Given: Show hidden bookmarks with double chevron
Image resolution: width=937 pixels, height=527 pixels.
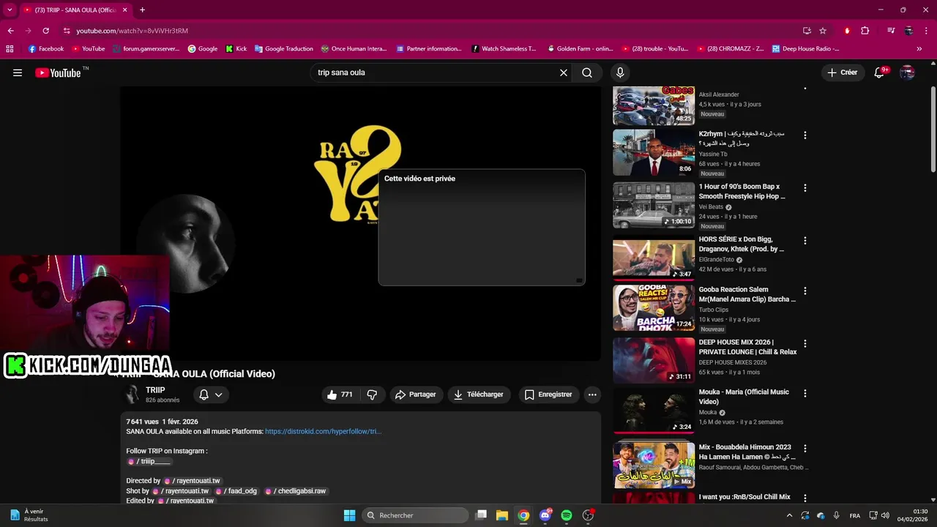Looking at the screenshot, I should point(919,49).
